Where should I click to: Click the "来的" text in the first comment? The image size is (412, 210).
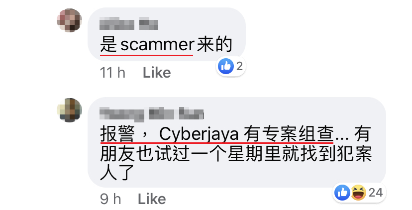(x=214, y=45)
